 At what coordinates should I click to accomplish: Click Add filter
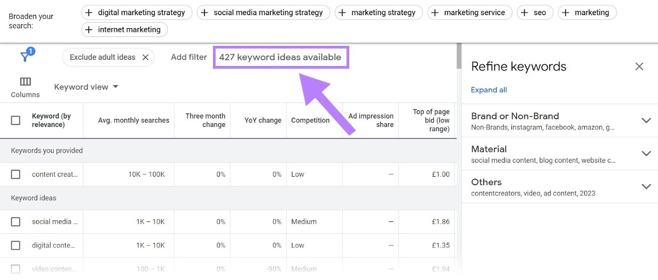189,57
